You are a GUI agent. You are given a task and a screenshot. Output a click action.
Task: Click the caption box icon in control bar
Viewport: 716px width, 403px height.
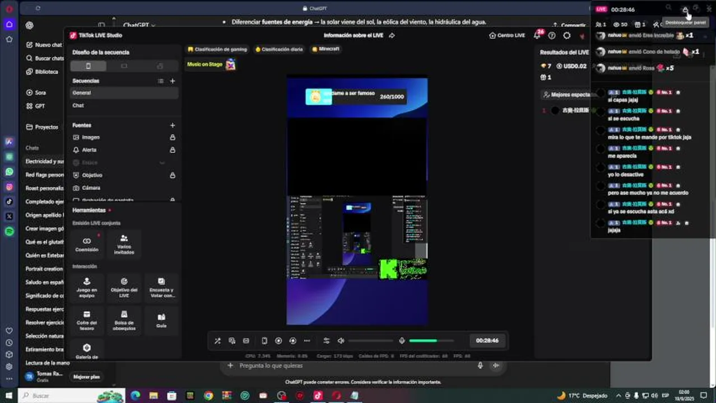point(246,341)
